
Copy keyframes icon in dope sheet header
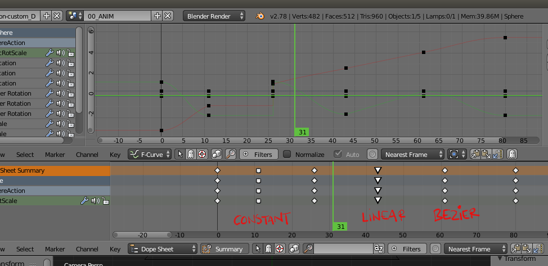tap(516, 249)
